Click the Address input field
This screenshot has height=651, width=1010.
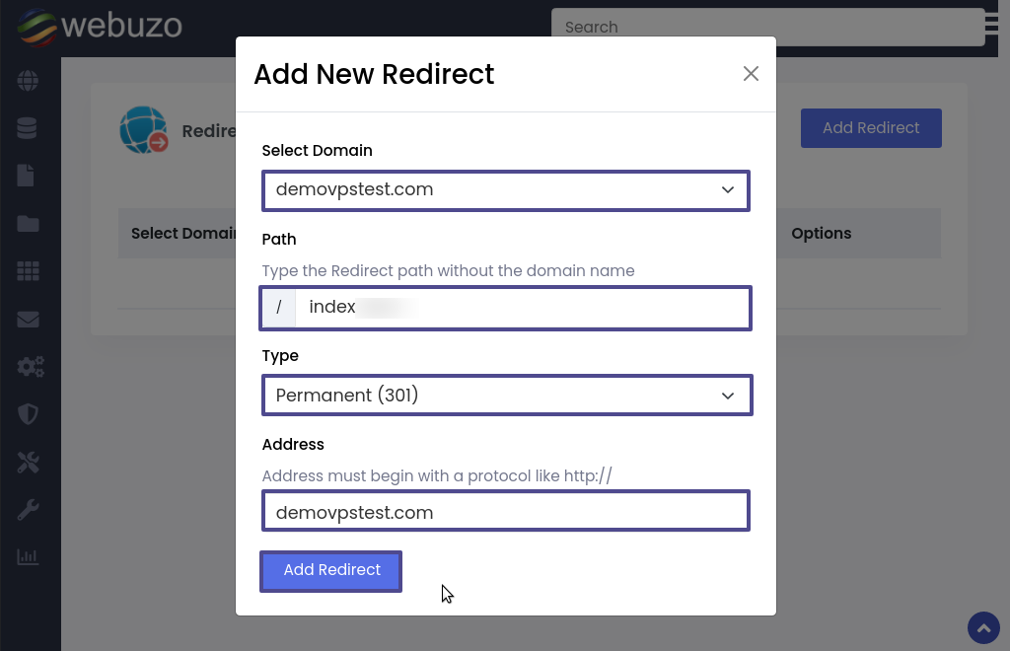pyautogui.click(x=505, y=512)
